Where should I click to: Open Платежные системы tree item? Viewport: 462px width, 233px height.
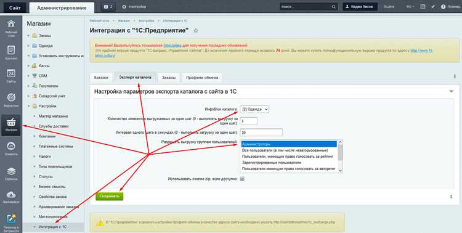click(55, 146)
